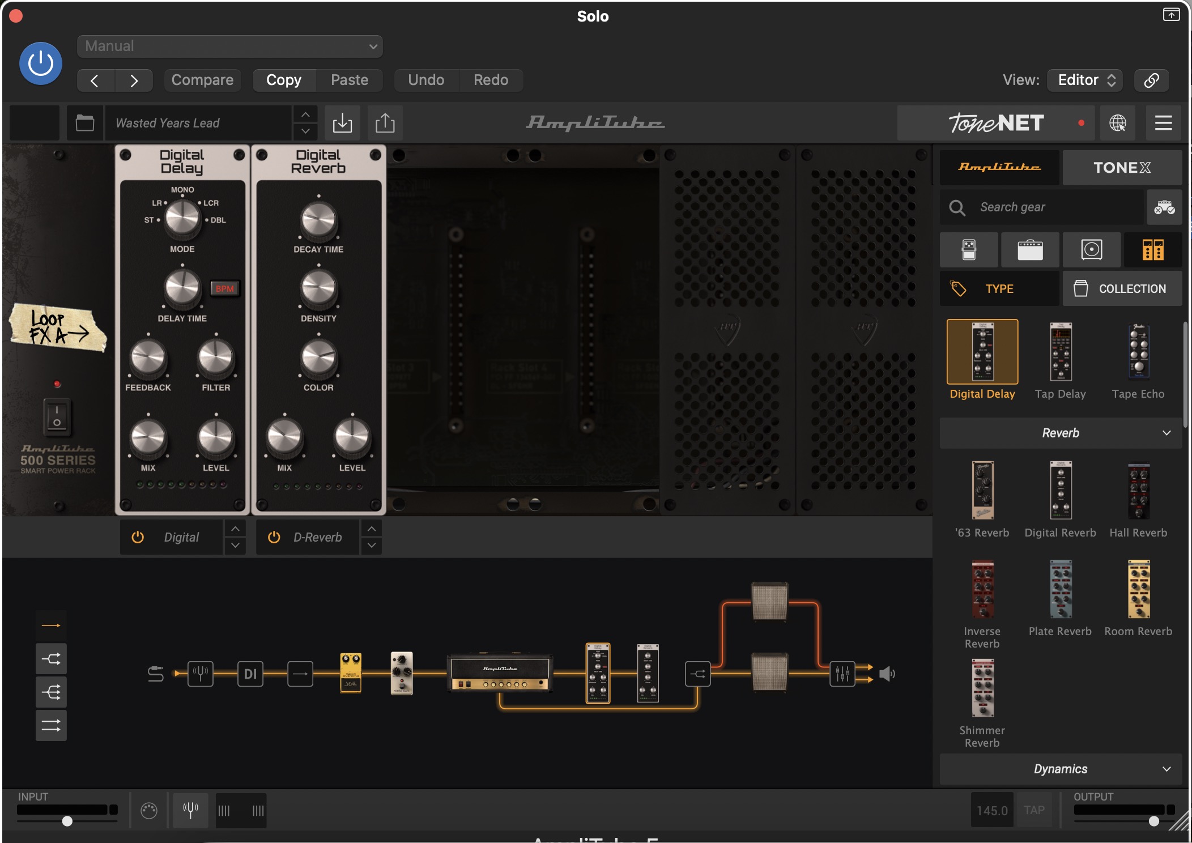Go to previous setting with left arrow
Screen dimensions: 1192x843
pyautogui.click(x=95, y=80)
